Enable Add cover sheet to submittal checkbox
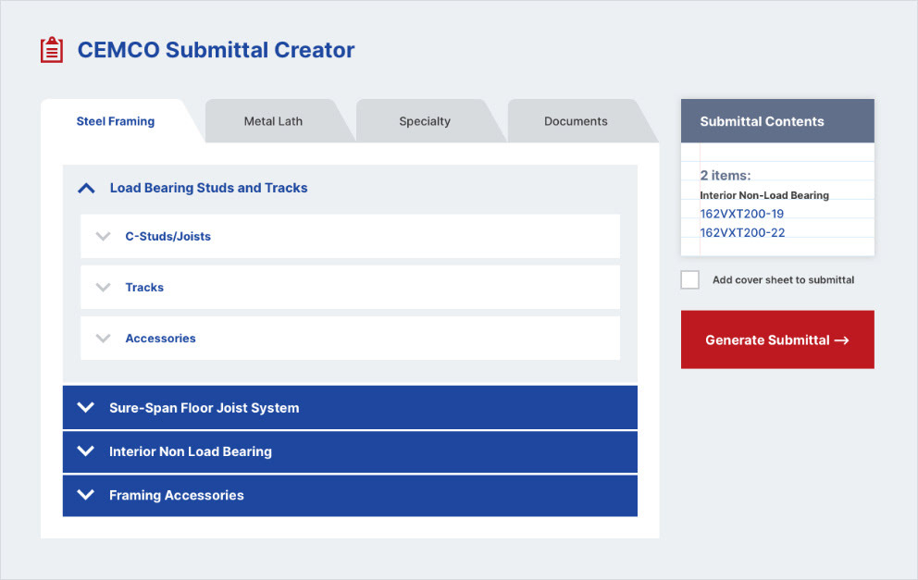The image size is (918, 580). (x=689, y=279)
